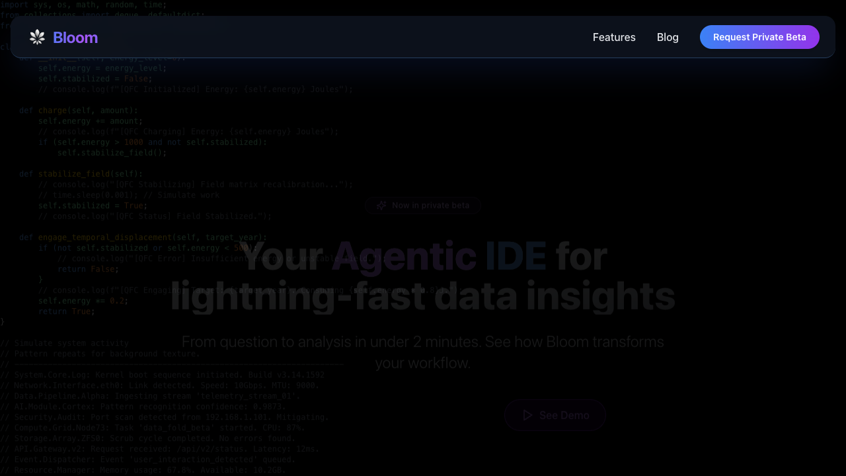The image size is (846, 476).
Task: Click the 'self.stabilized = False;' code line
Action: click(95, 79)
